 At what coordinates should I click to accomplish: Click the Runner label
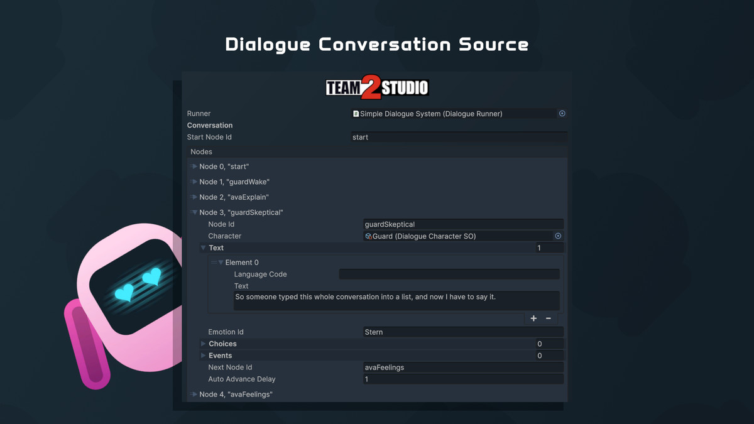coord(199,114)
